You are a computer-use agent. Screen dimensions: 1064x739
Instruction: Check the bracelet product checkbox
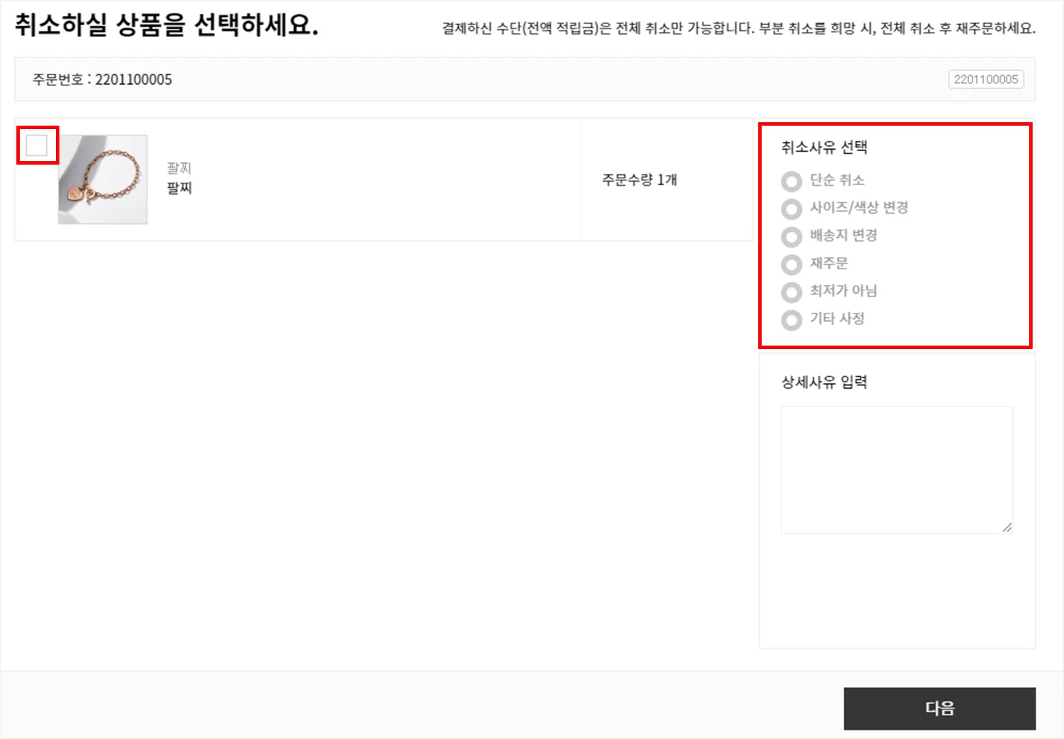[x=37, y=145]
